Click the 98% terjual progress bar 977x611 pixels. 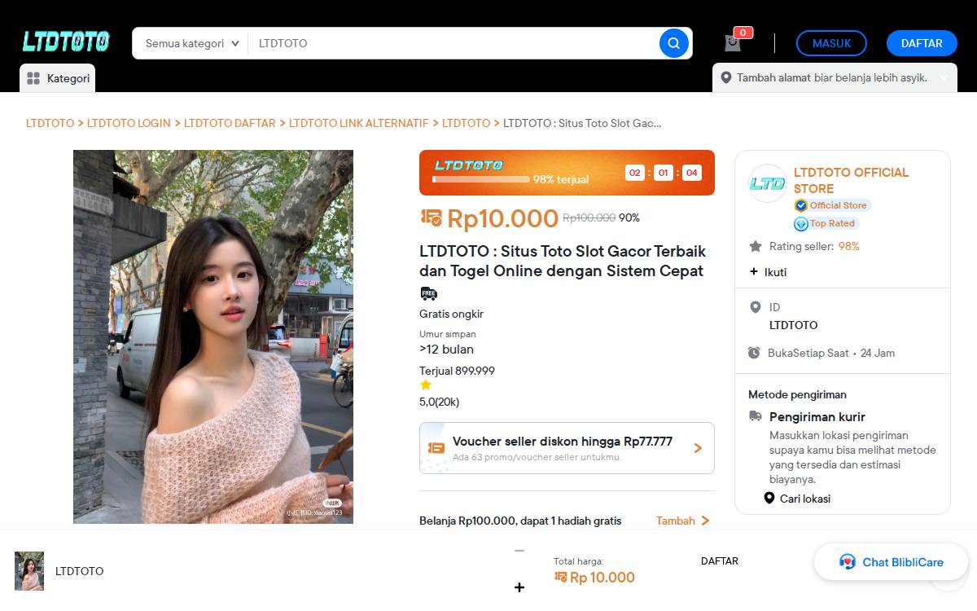pos(480,179)
